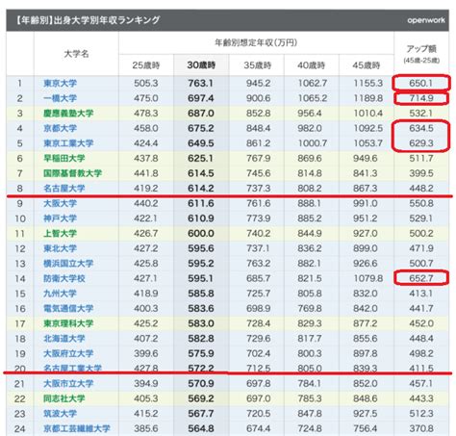The height and width of the screenshot is (436, 456).
Task: Click the 45歳時 column header
Action: pos(367,65)
